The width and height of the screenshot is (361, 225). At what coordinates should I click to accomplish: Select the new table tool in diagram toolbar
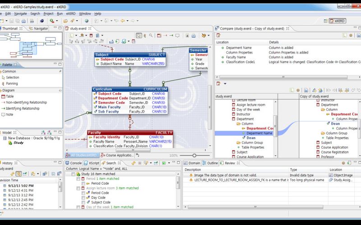[x=159, y=36]
